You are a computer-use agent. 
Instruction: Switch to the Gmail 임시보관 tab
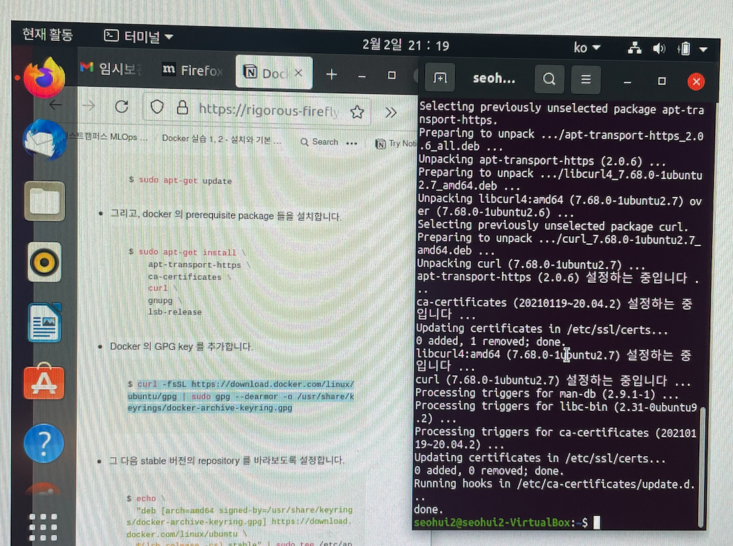[111, 69]
